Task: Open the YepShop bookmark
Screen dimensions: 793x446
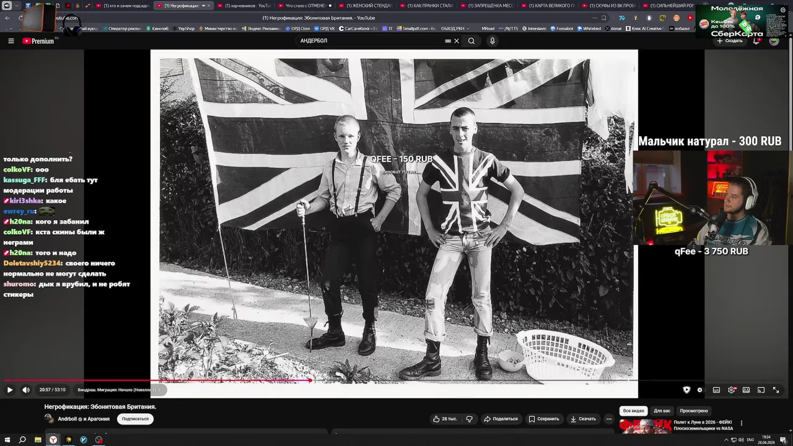Action: 183,28
